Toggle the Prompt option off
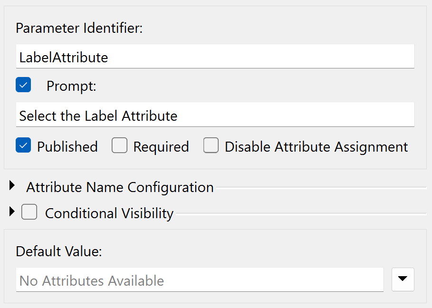 coord(23,85)
